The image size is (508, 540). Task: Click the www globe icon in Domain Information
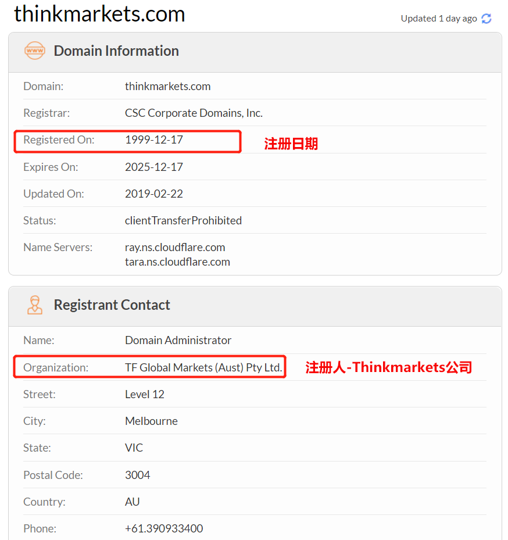(x=35, y=51)
